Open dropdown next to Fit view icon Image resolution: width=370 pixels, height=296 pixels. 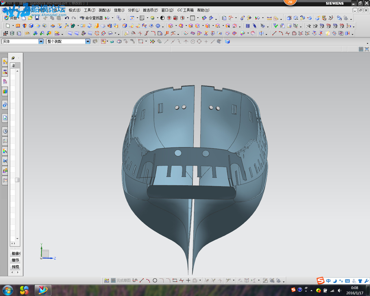click(x=137, y=18)
